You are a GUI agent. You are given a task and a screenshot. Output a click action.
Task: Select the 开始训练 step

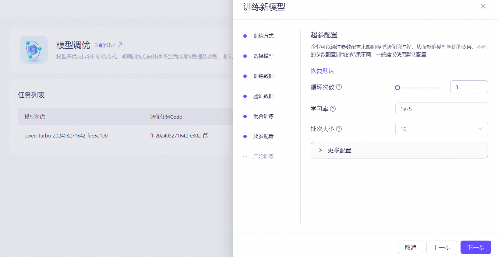coord(263,156)
